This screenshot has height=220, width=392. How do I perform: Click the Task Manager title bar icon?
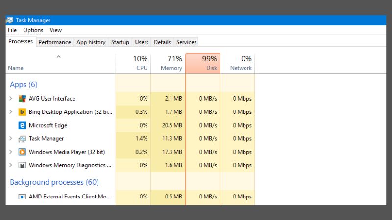point(10,20)
